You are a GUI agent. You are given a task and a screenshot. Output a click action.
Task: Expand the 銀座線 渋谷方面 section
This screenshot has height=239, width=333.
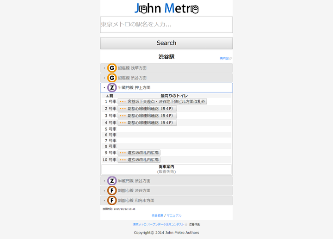(x=166, y=78)
